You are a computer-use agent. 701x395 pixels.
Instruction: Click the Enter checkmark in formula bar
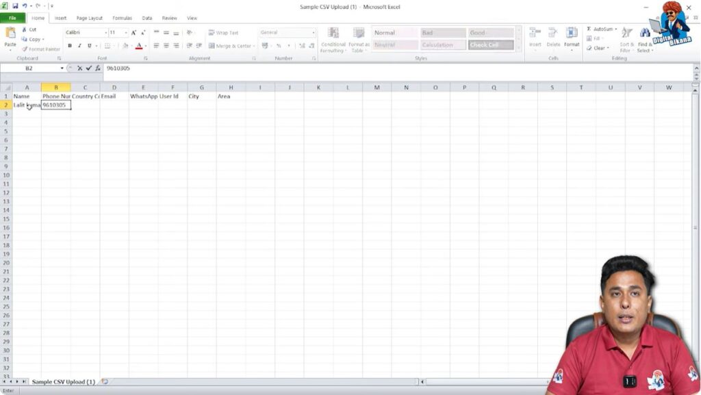pyautogui.click(x=88, y=68)
